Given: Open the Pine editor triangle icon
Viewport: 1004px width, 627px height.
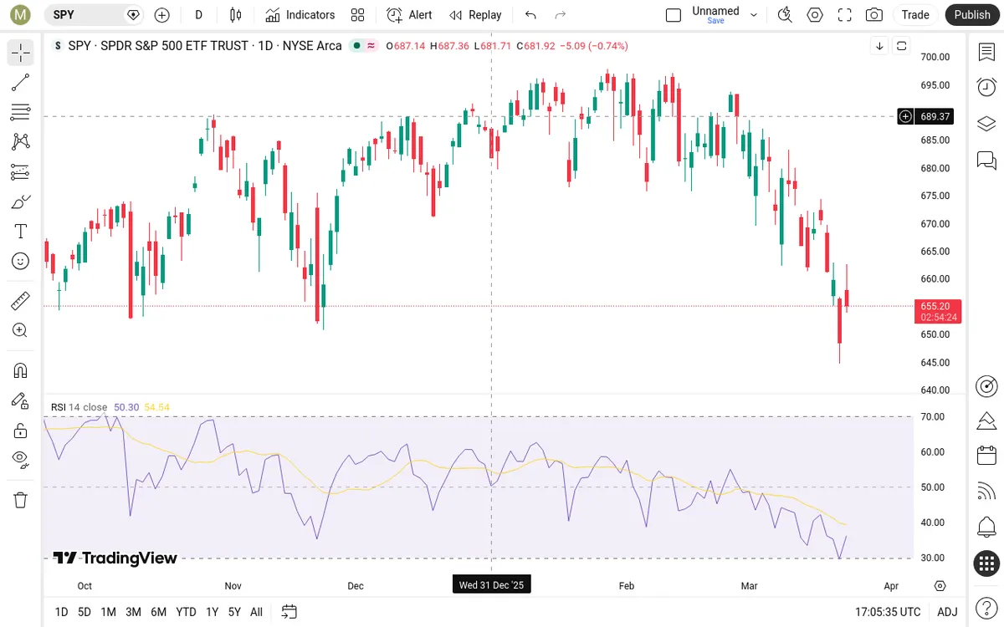Looking at the screenshot, I should pyautogui.click(x=986, y=421).
